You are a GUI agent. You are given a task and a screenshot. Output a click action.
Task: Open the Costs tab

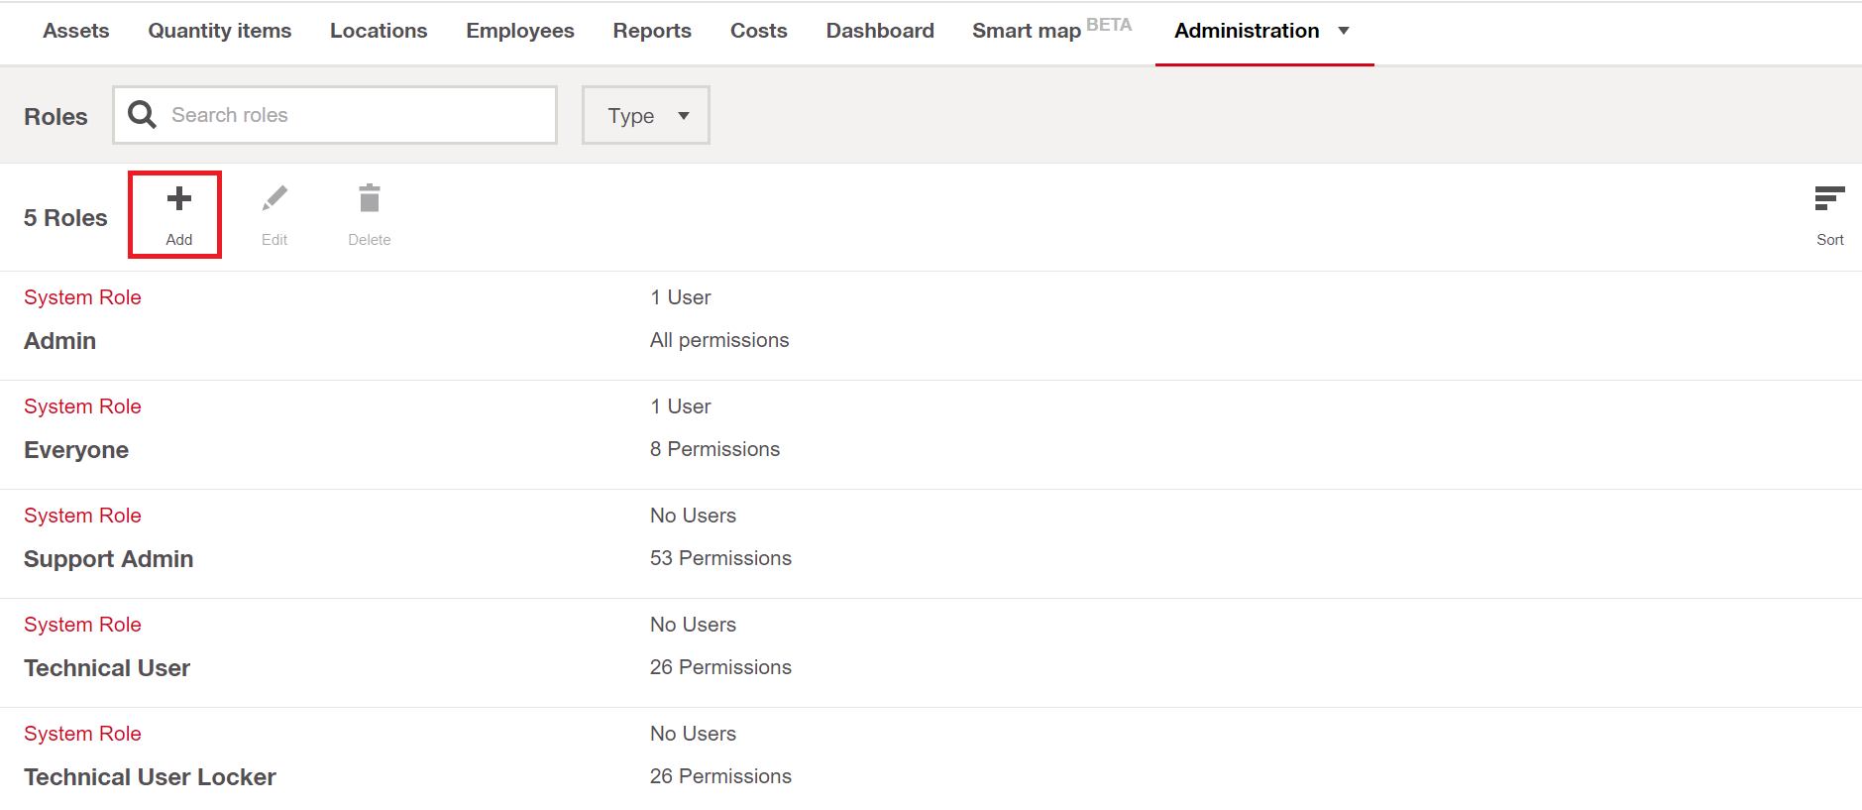[x=759, y=31]
